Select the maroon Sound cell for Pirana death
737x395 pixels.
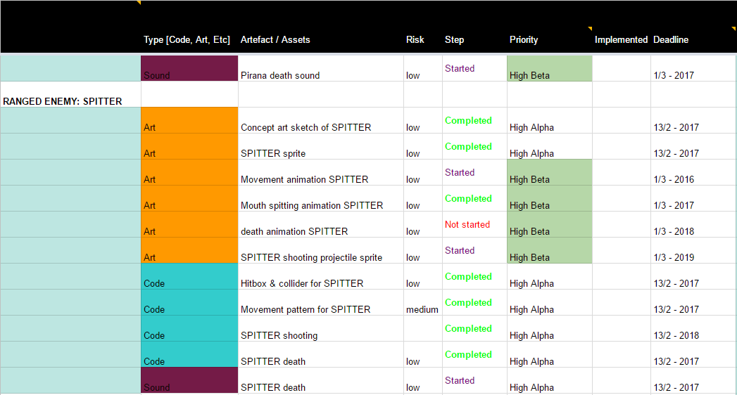pyautogui.click(x=189, y=69)
